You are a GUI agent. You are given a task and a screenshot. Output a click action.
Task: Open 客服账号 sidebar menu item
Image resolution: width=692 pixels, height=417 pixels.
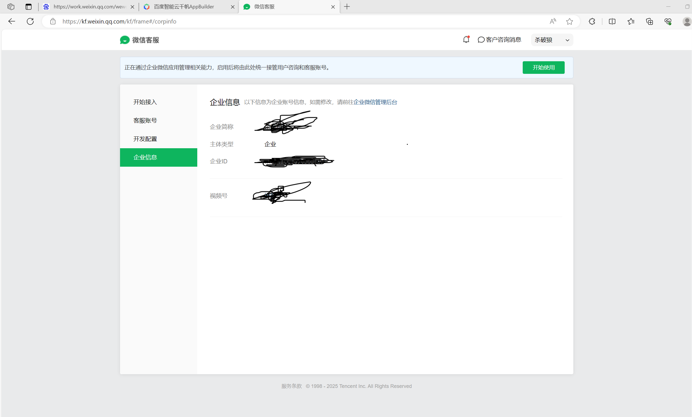[x=145, y=120]
